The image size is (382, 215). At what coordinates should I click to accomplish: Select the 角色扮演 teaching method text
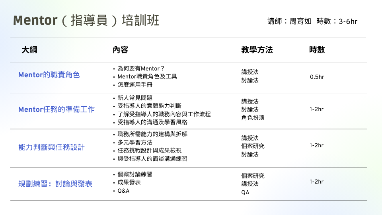click(x=253, y=118)
